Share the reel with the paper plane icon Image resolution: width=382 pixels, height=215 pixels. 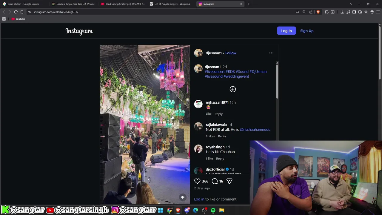point(229,181)
